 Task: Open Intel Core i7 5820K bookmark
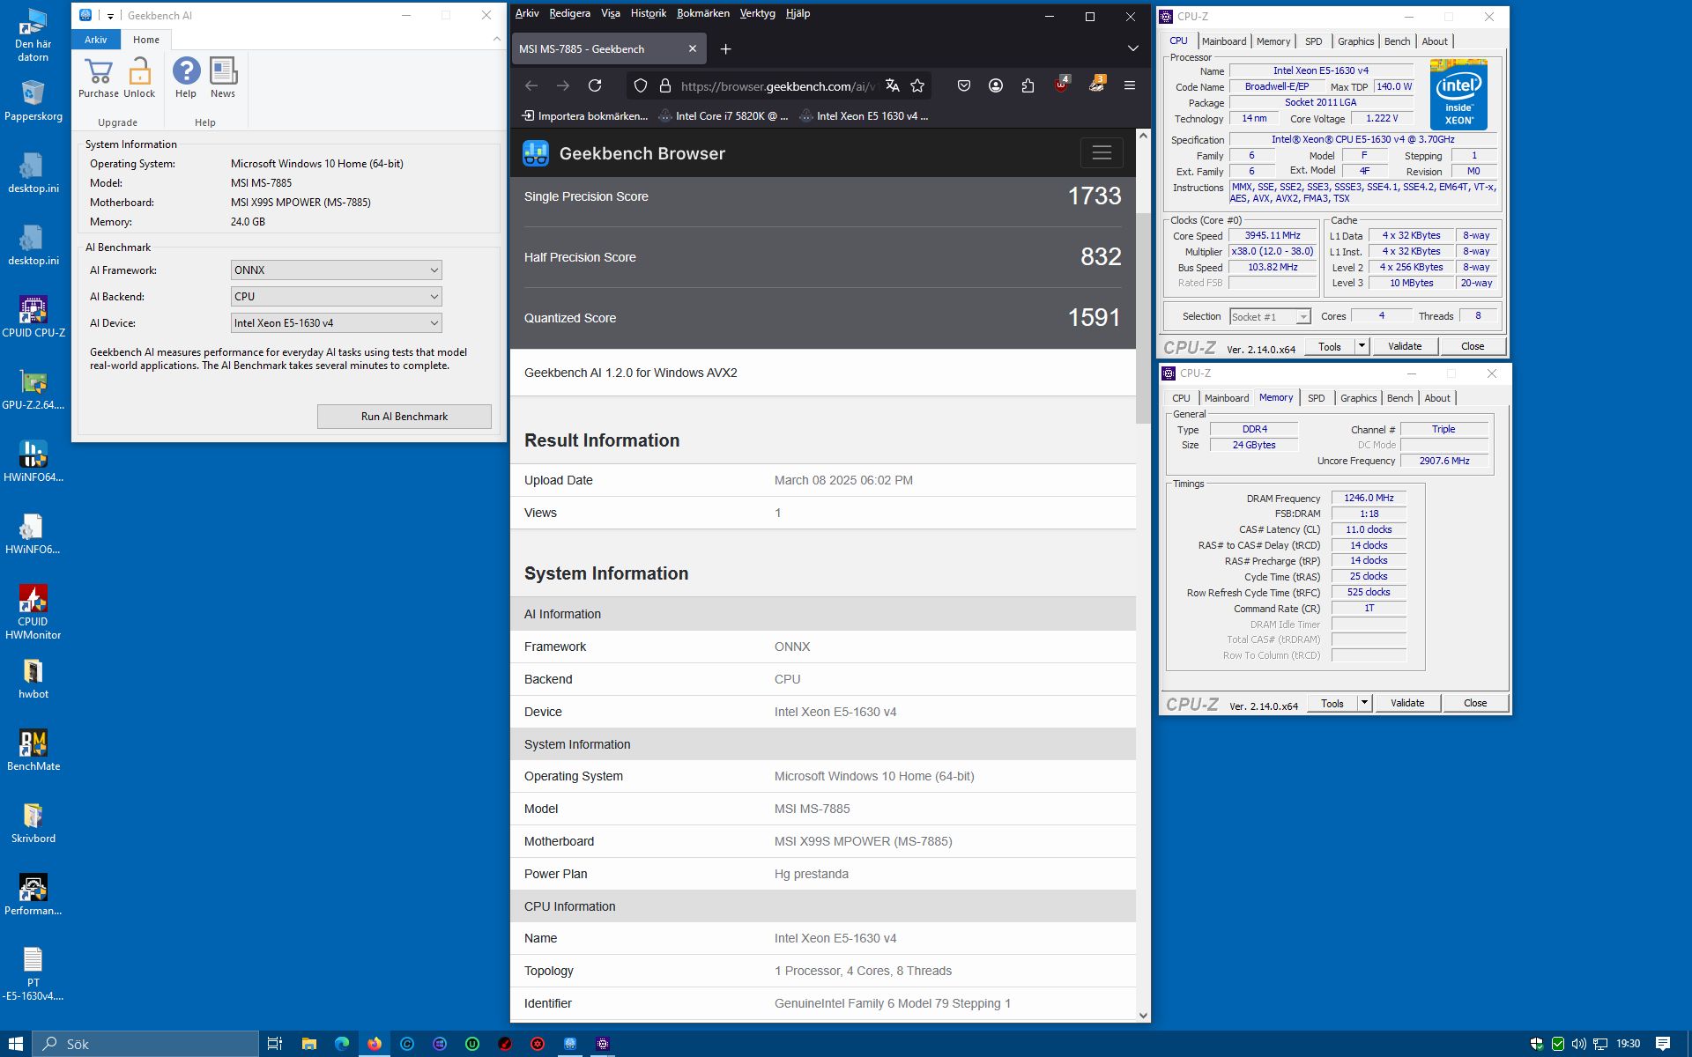[724, 116]
